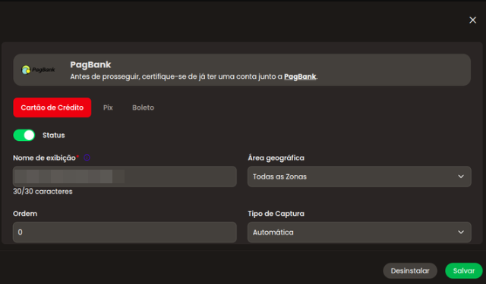486x284 pixels.
Task: Toggle the Status switch off
Action: 24,135
